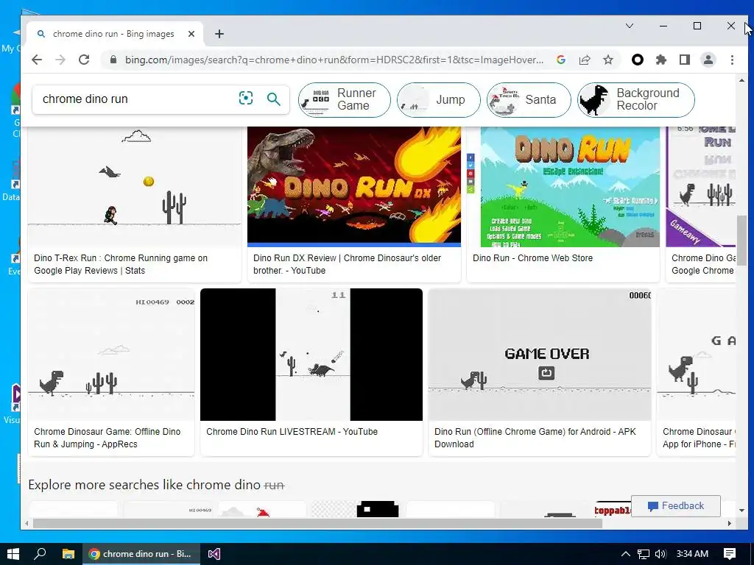Go back to the previous page

coord(37,60)
